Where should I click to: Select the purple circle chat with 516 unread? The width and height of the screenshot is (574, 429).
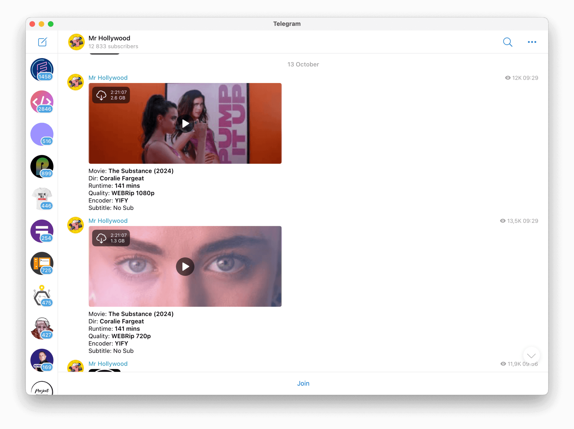[x=42, y=134]
